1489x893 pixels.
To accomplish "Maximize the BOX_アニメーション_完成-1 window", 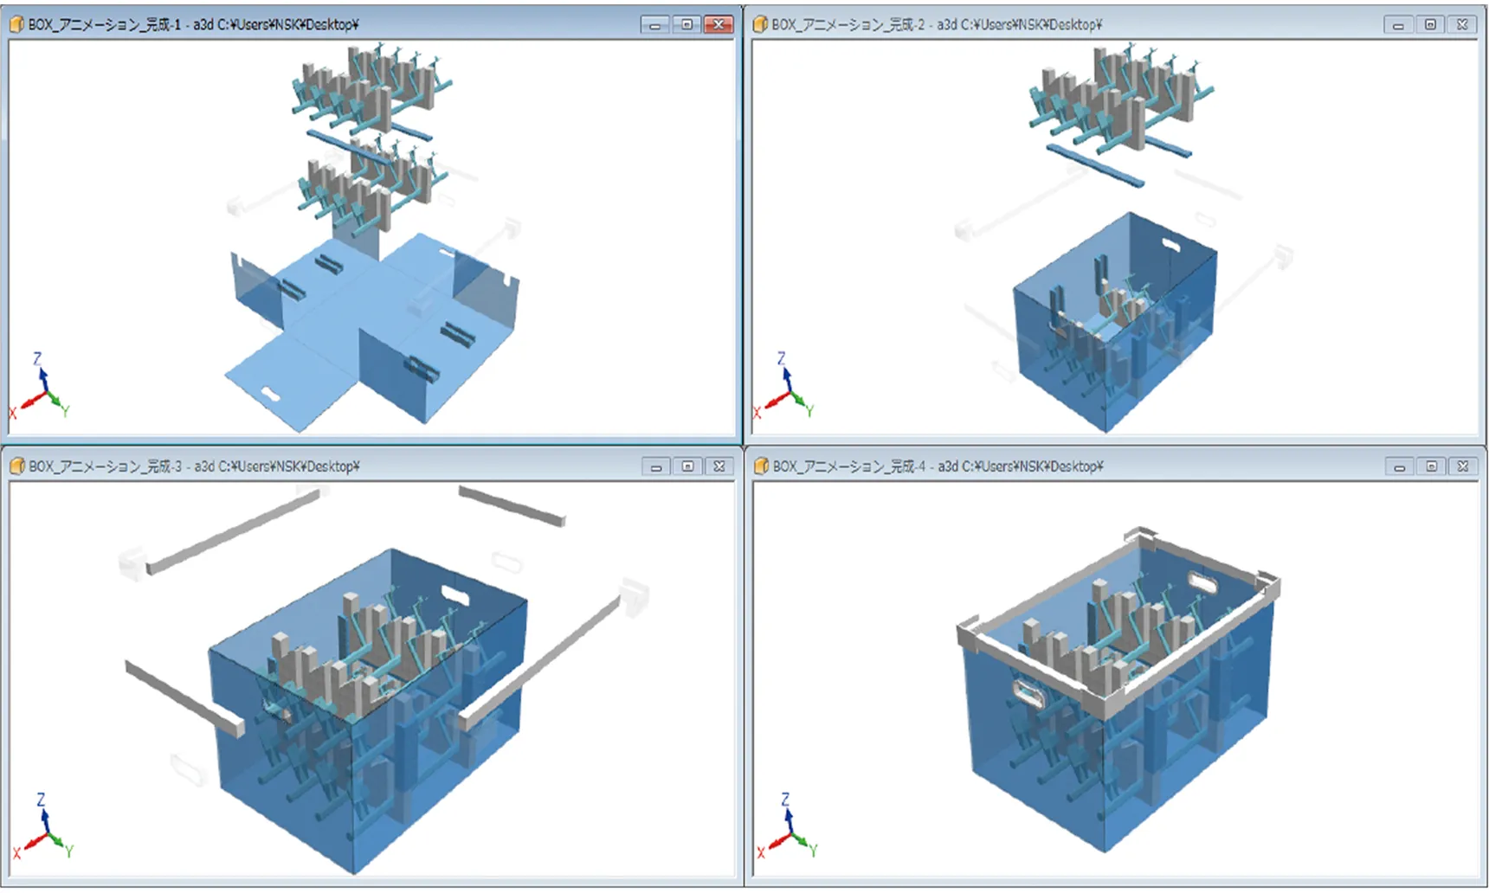I will point(686,25).
